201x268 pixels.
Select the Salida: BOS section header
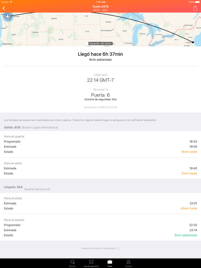[x=12, y=127]
